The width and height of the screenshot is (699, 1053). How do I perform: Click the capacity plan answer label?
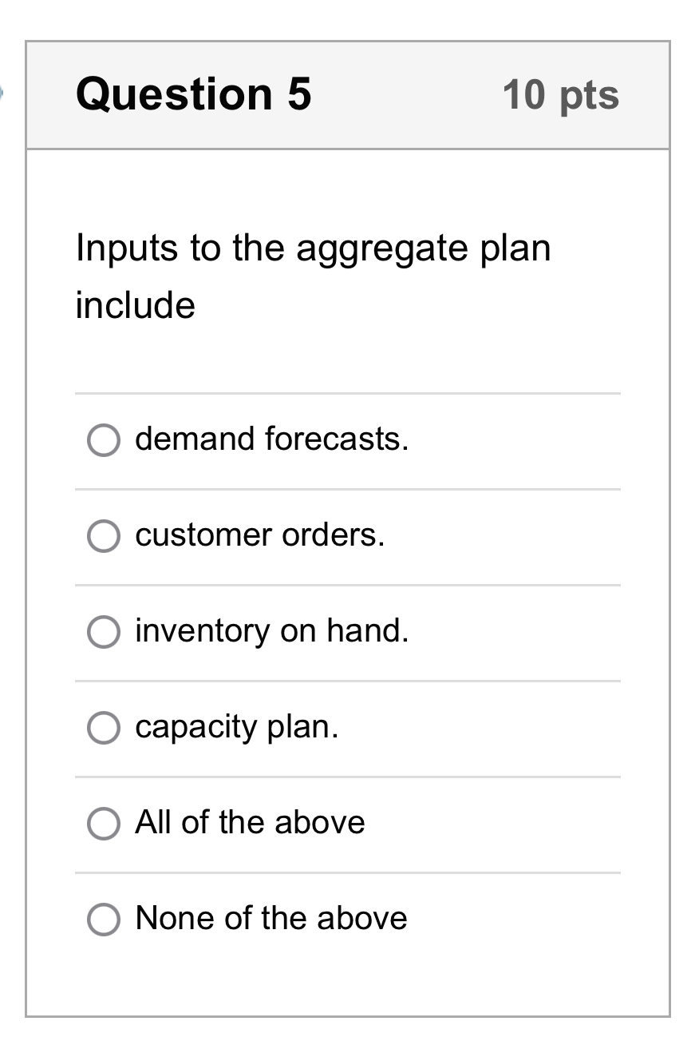pos(236,727)
